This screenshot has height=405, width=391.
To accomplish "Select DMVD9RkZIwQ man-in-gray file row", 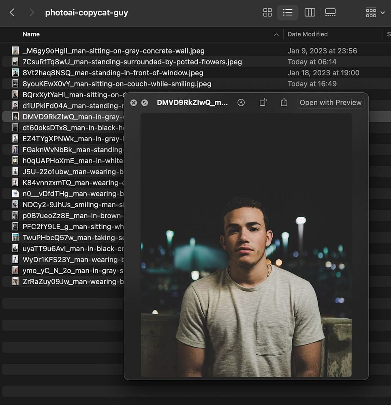I will [x=63, y=117].
